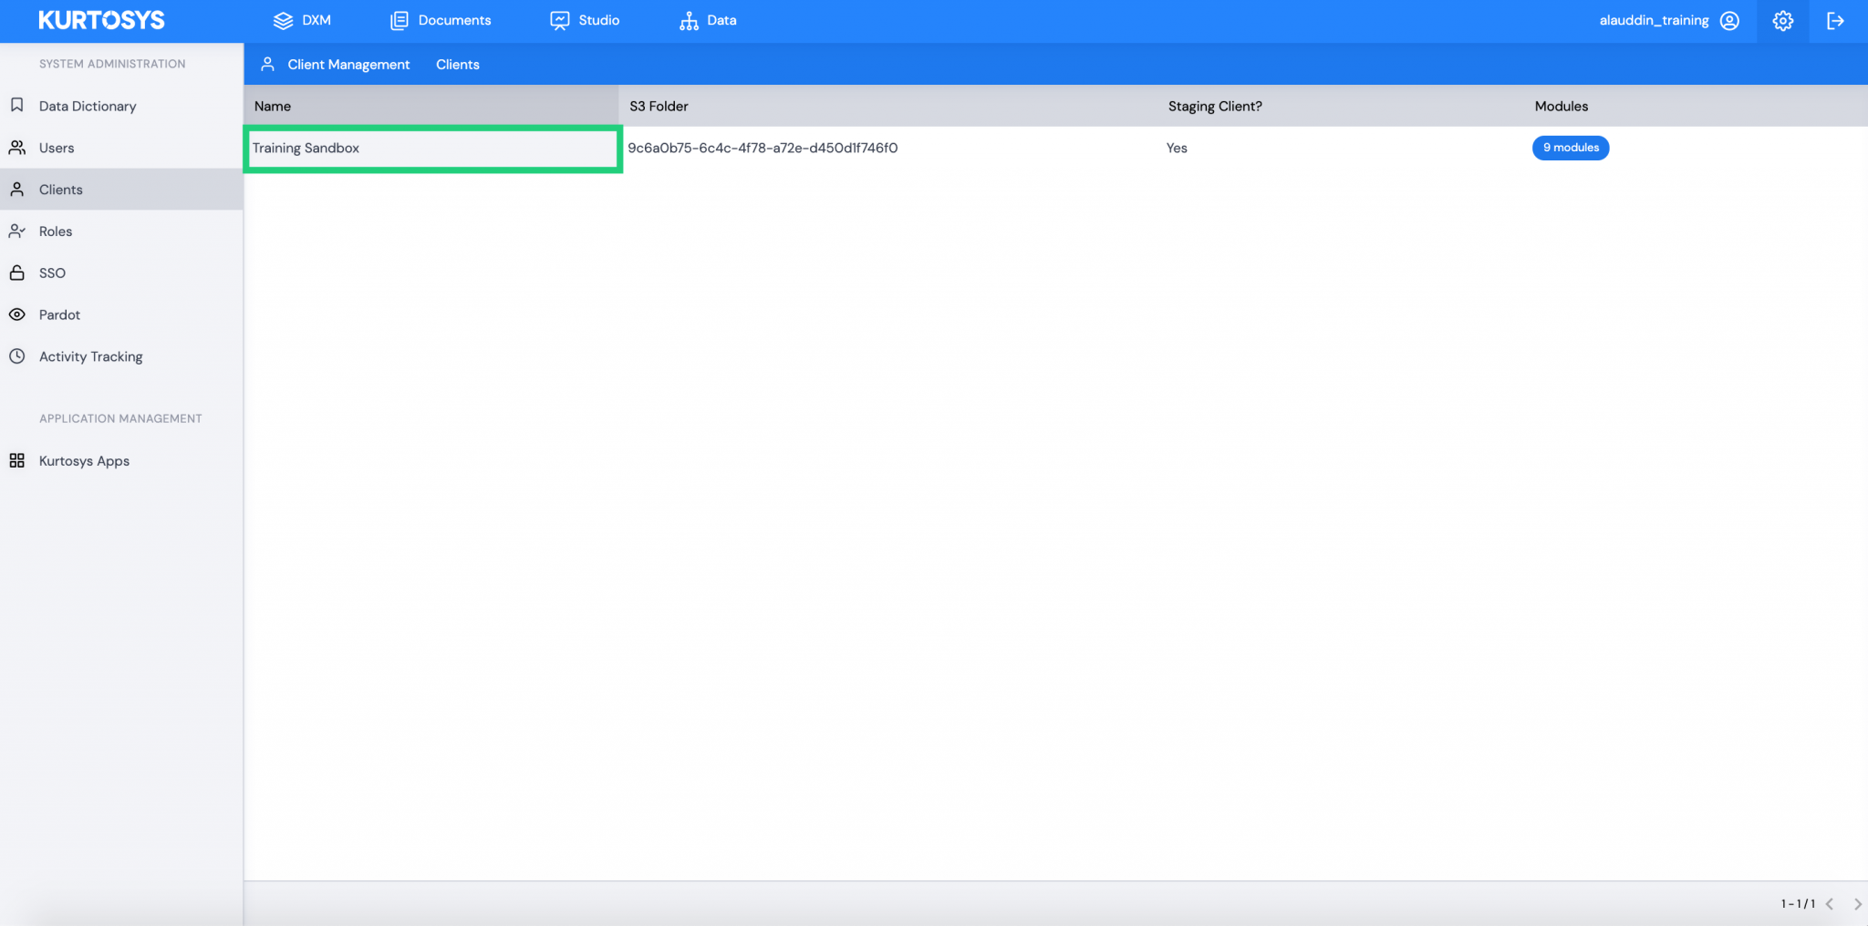Image resolution: width=1868 pixels, height=926 pixels.
Task: Open the 9 modules badge
Action: tap(1570, 148)
